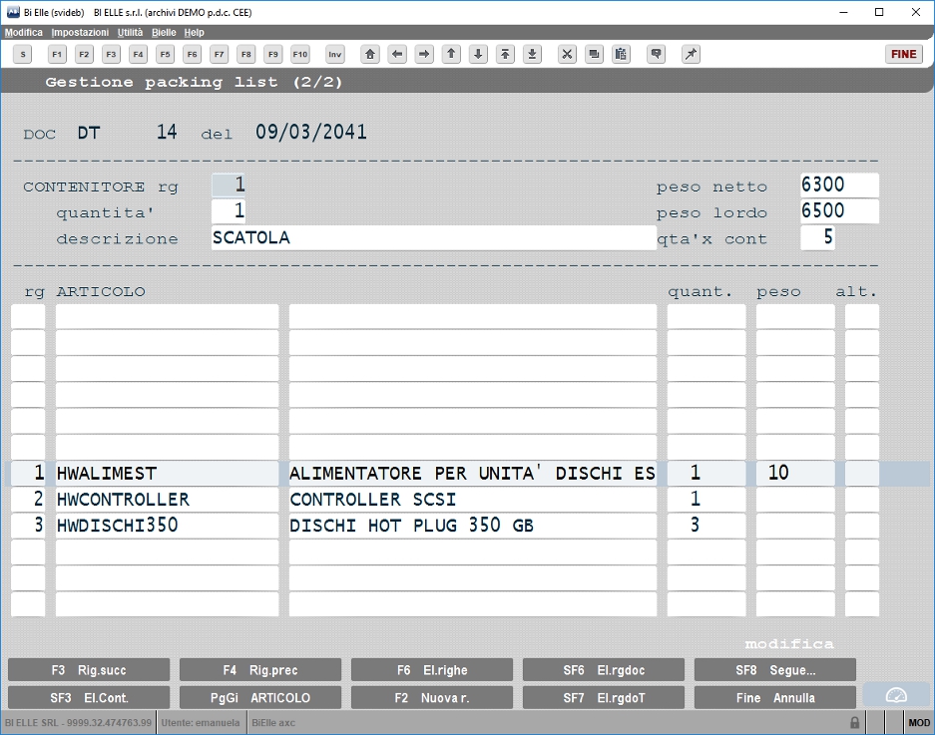Click the left arrow toolbar icon
The height and width of the screenshot is (735, 935).
(x=397, y=54)
